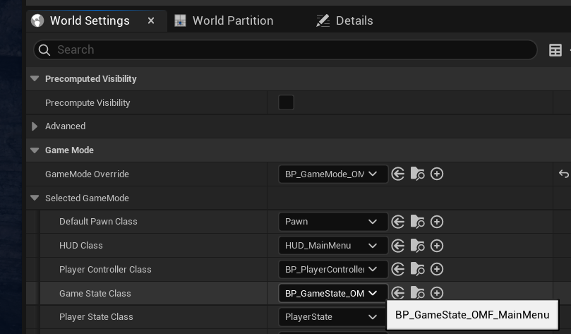Select the Player Controller Class label
Screen dimensions: 571x334
tap(105, 270)
